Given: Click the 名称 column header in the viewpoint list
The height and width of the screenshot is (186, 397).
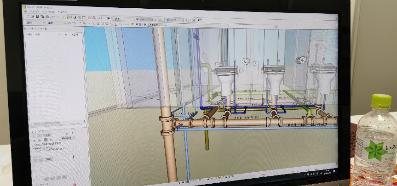Looking at the screenshot, I should [x=37, y=34].
